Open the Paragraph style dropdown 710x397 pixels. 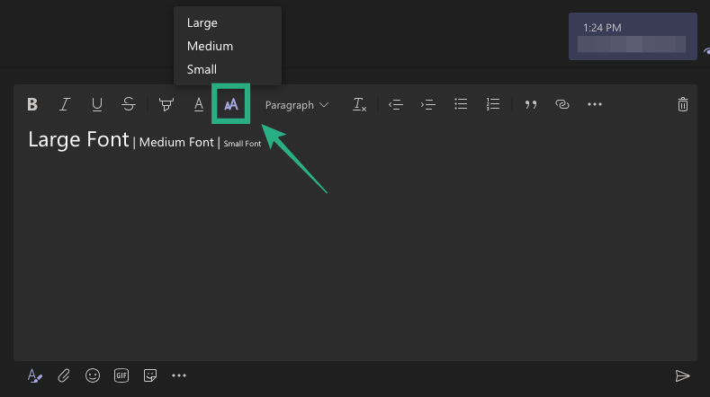[297, 105]
